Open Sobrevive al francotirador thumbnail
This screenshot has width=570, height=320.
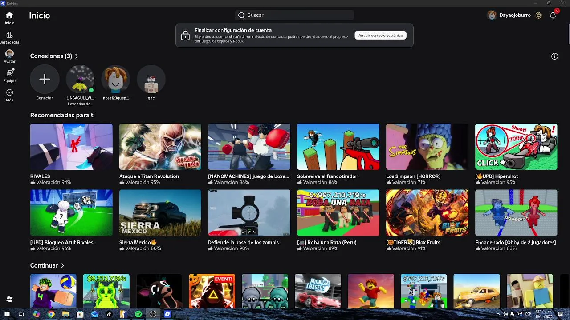click(338, 147)
